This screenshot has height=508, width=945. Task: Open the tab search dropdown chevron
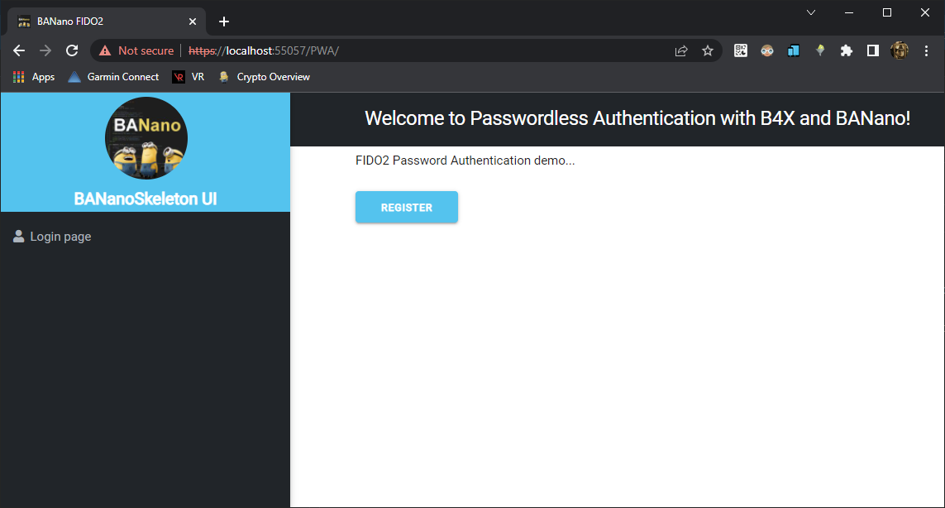point(811,12)
